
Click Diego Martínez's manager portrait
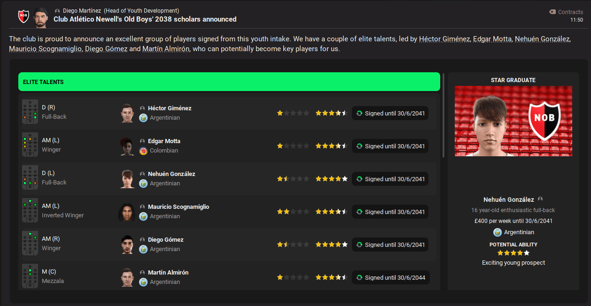pos(41,17)
